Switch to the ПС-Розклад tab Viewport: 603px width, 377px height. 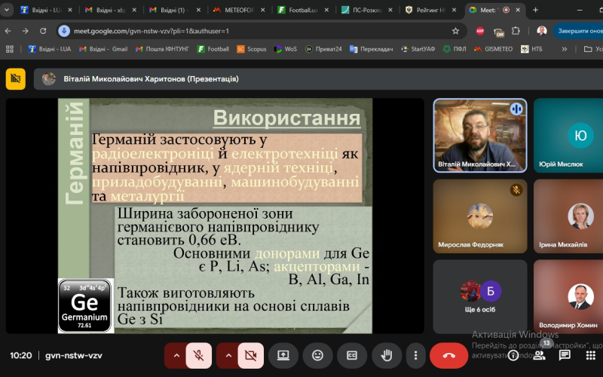(x=367, y=10)
